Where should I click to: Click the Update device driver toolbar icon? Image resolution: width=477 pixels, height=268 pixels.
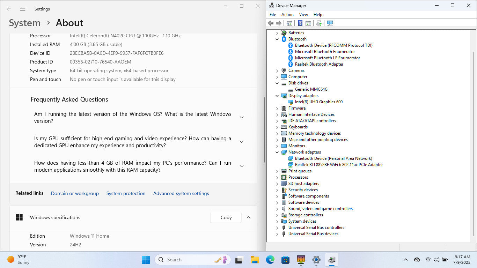point(319,23)
